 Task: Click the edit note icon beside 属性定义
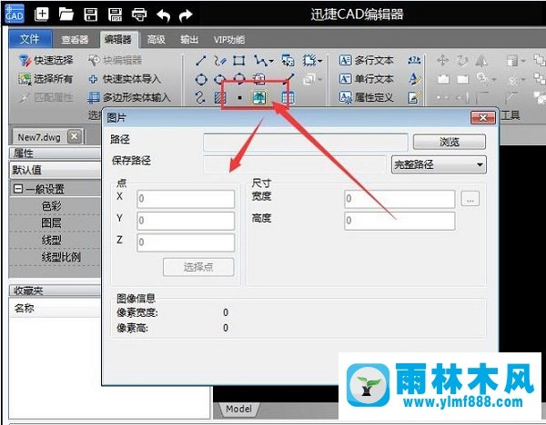pyautogui.click(x=414, y=98)
